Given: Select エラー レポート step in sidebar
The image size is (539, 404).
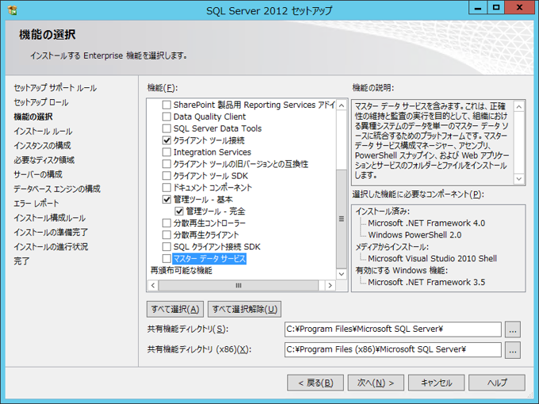Looking at the screenshot, I should pos(36,204).
